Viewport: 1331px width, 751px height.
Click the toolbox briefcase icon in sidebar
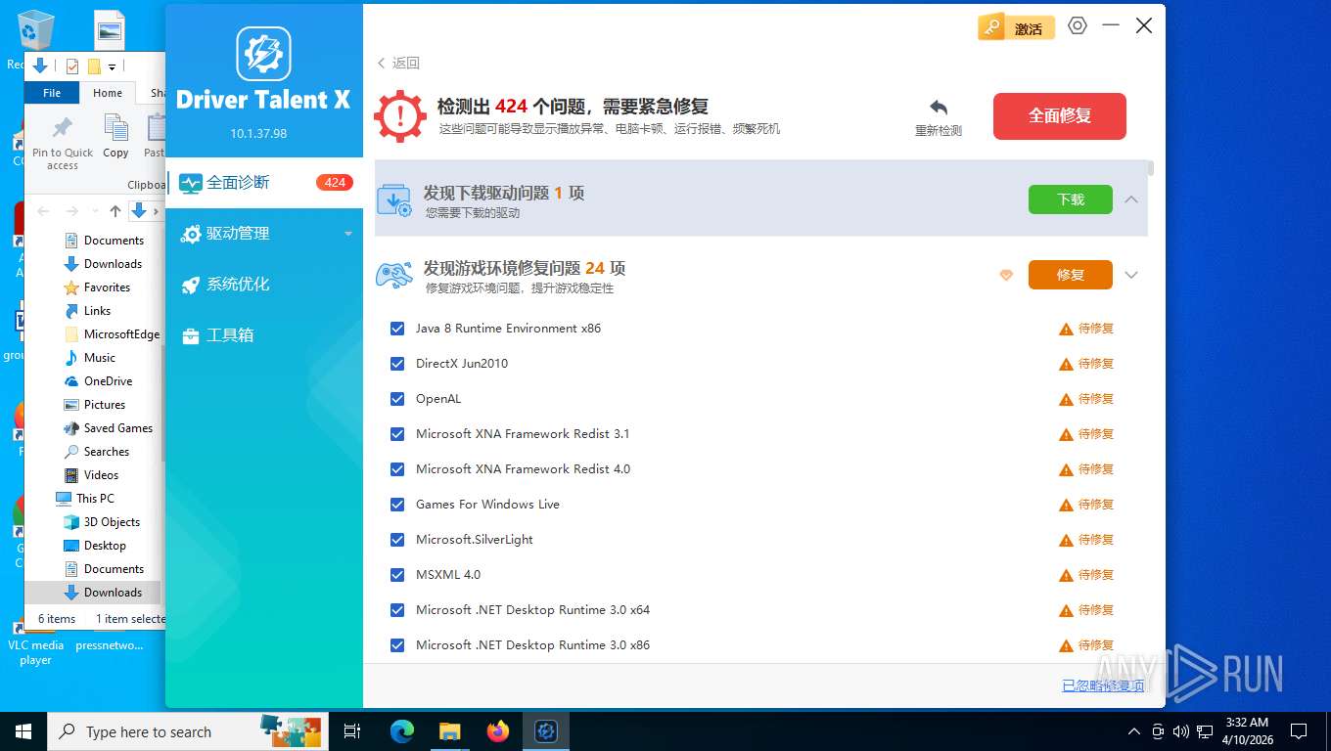pyautogui.click(x=191, y=335)
